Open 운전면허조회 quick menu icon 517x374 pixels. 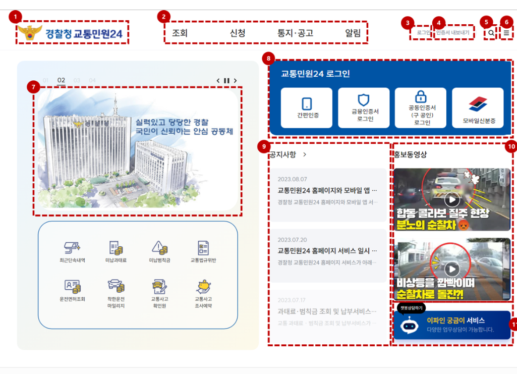click(72, 291)
